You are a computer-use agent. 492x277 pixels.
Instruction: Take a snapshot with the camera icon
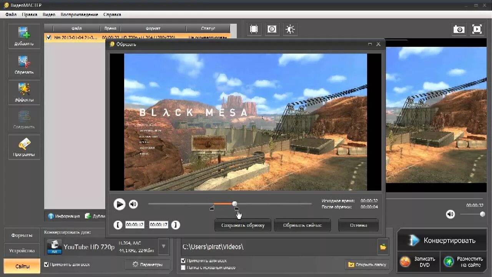coord(459,29)
